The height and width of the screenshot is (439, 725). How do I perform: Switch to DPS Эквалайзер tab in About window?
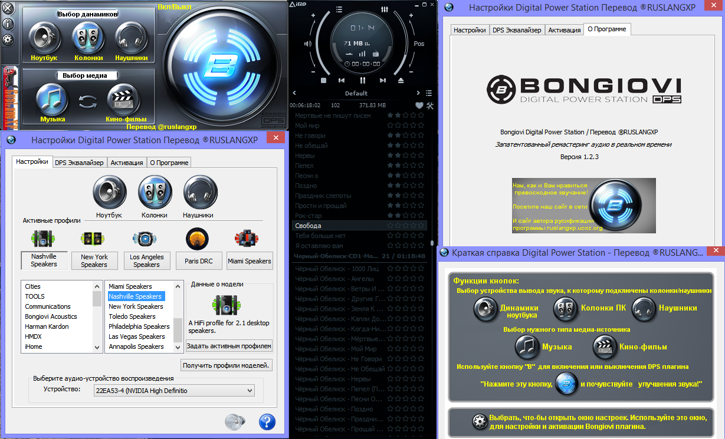[517, 30]
